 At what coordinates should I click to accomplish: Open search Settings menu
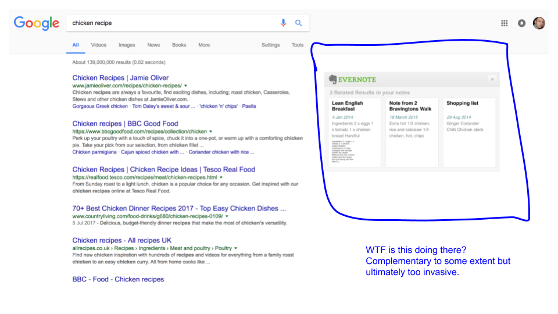(x=270, y=45)
